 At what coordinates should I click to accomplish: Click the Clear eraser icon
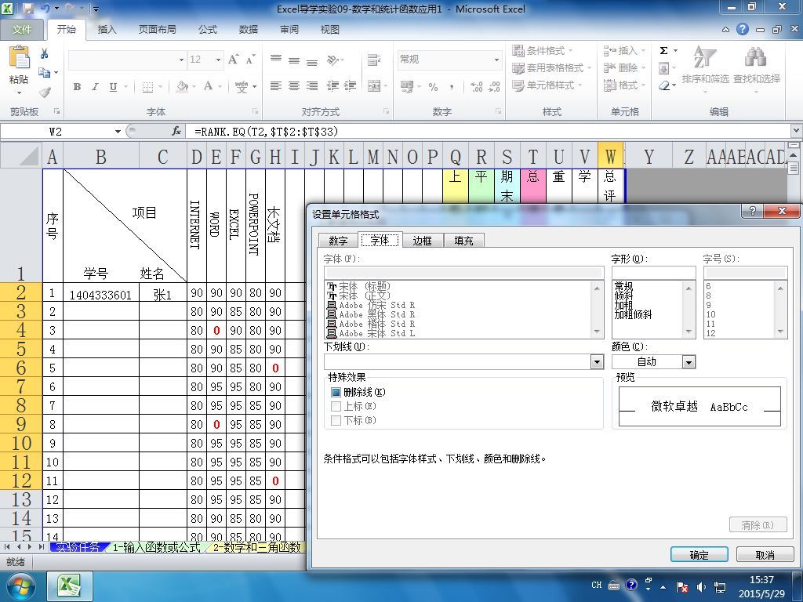coord(664,85)
